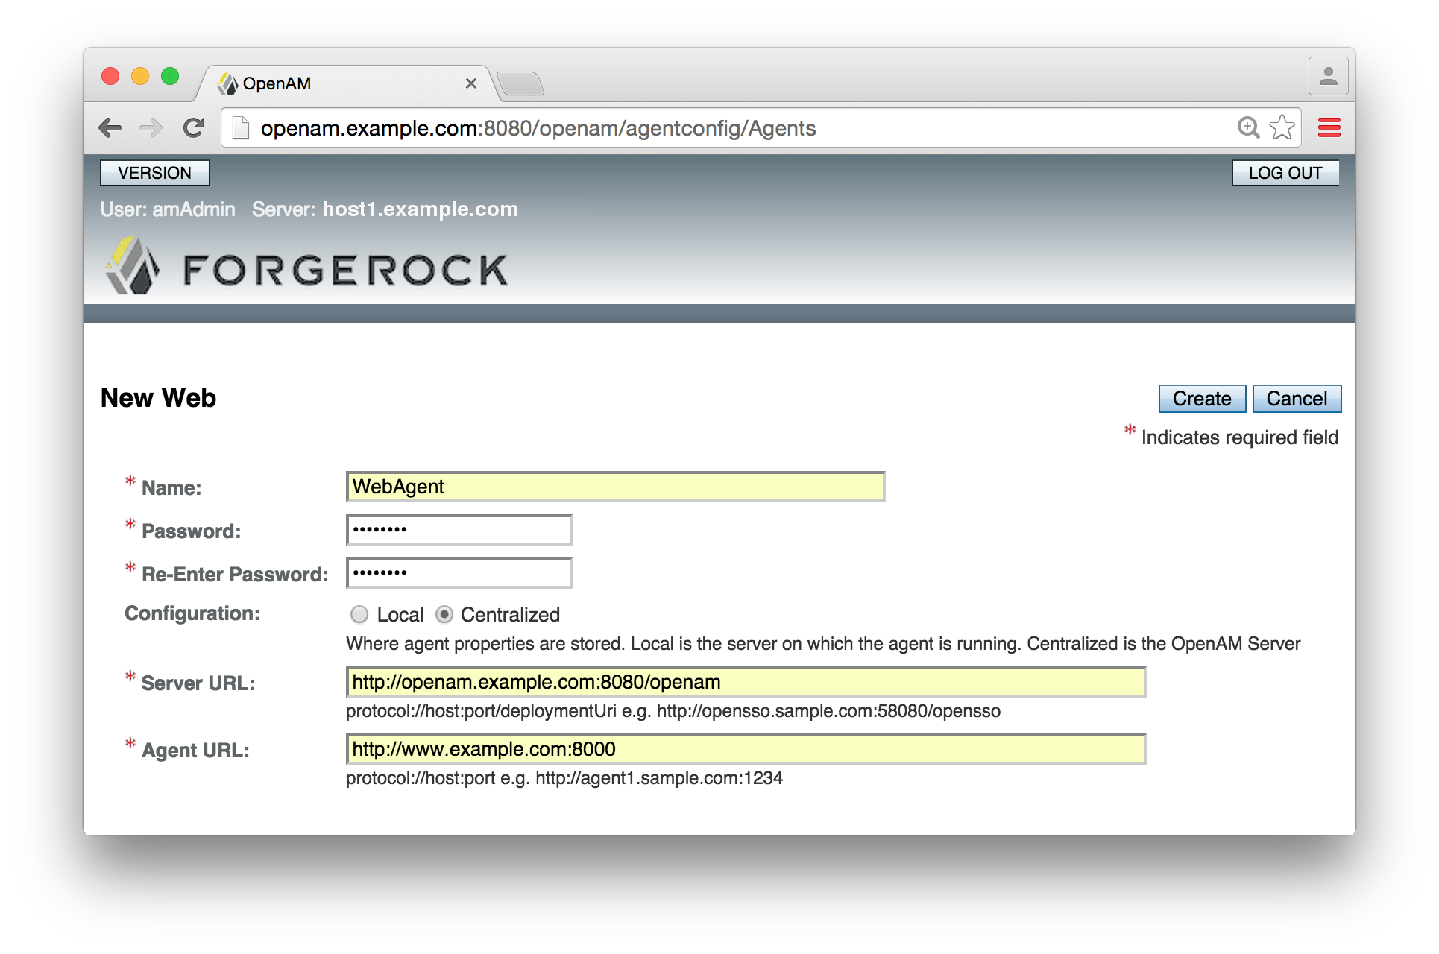Open the Chrome hamburger menu
The width and height of the screenshot is (1439, 954).
point(1329,128)
